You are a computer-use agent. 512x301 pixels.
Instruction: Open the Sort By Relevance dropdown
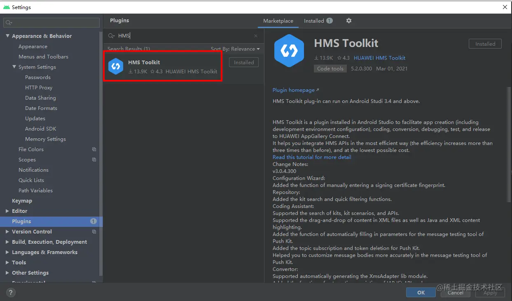tap(235, 49)
